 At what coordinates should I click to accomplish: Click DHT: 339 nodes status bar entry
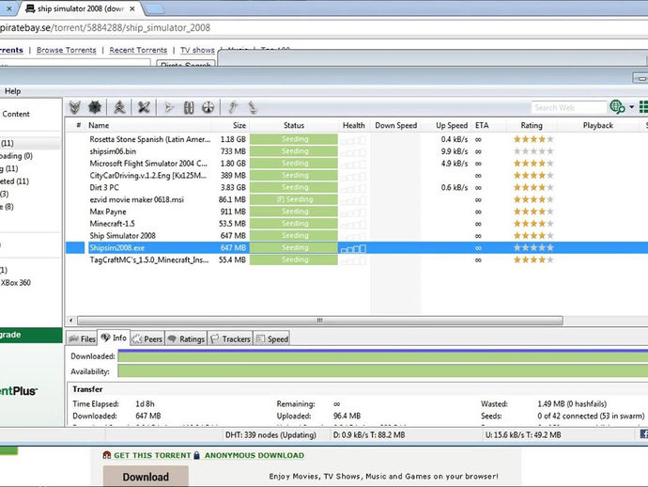tap(270, 435)
